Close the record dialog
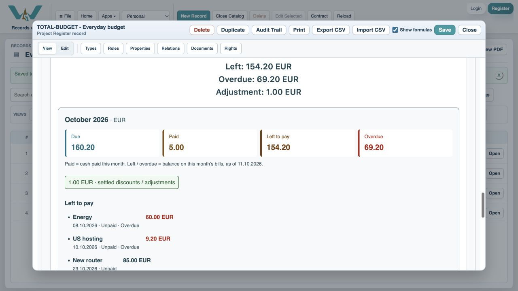This screenshot has width=518, height=291. point(469,30)
